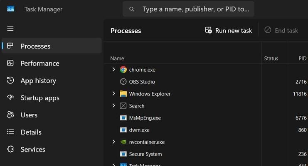The height and width of the screenshot is (166, 308).
Task: Expand the nvcontainer.exe process group
Action: tap(113, 142)
